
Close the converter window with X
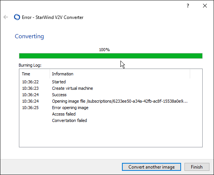(x=205, y=6)
